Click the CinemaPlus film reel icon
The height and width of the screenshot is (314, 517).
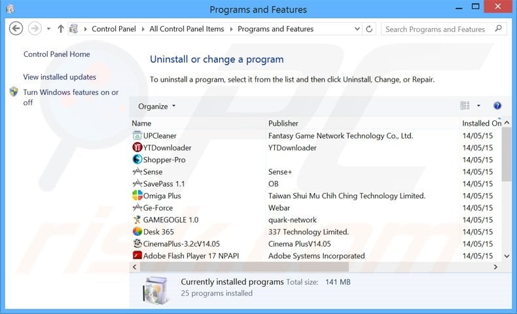pyautogui.click(x=137, y=243)
